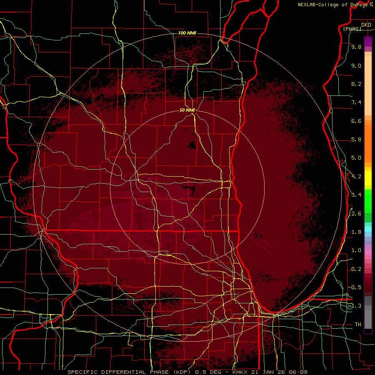Pick the cyan color scale segment
The height and width of the screenshot is (375, 375).
coord(368,229)
